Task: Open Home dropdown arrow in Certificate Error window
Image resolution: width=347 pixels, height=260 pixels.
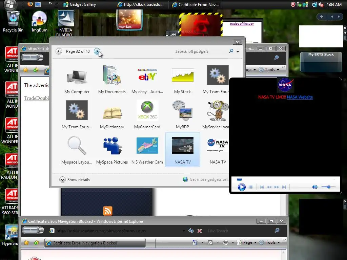Action: pos(202,242)
